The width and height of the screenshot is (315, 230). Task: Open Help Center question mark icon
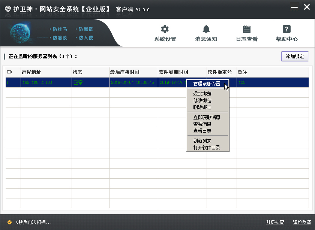click(286, 30)
